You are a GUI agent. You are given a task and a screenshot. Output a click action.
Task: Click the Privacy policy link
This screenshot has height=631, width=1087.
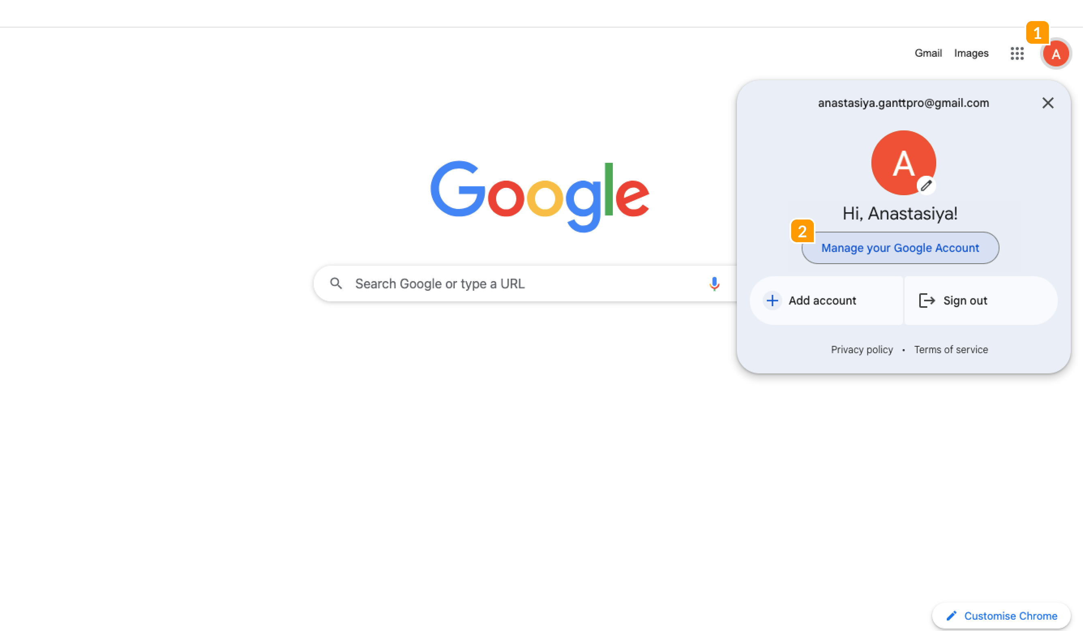[862, 349]
